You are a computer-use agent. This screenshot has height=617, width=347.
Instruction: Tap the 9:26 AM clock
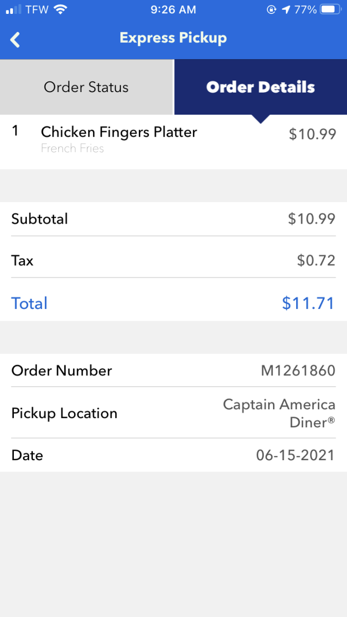coord(173,9)
